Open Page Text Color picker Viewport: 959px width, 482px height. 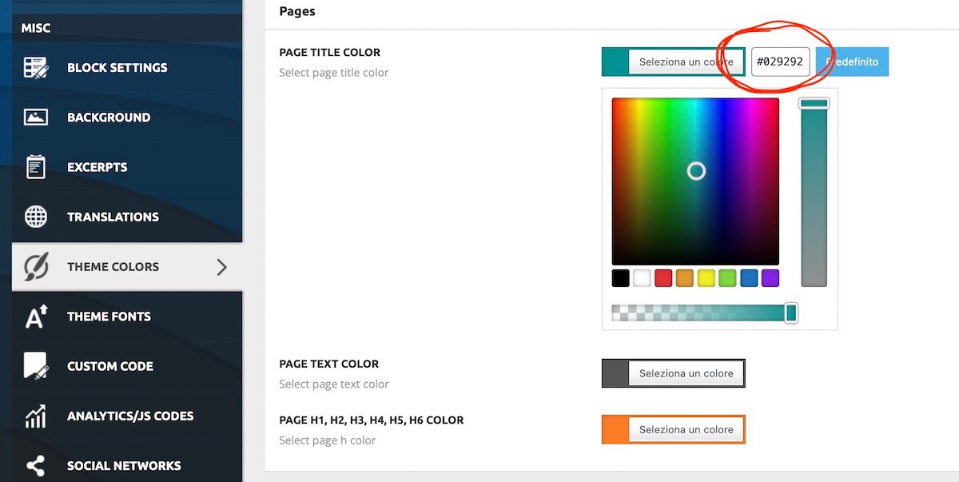click(673, 373)
